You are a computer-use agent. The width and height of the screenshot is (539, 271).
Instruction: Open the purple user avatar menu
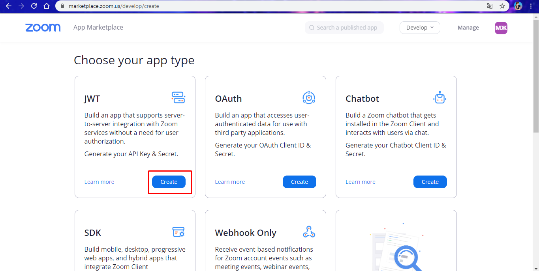(x=501, y=28)
